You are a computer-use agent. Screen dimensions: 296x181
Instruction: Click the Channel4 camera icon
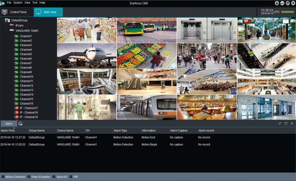tap(16, 50)
